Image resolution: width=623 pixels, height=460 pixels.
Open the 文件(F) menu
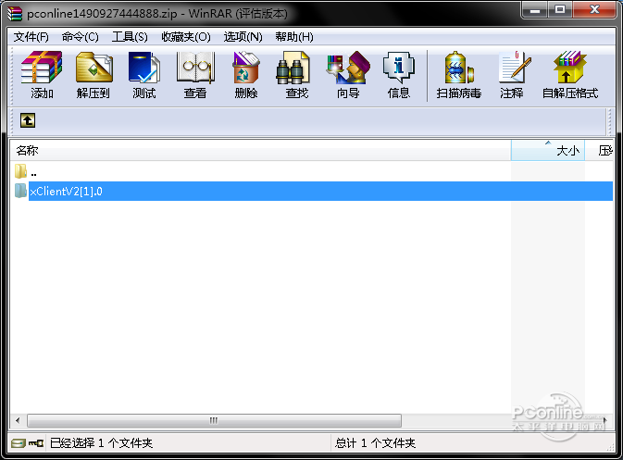click(x=31, y=37)
